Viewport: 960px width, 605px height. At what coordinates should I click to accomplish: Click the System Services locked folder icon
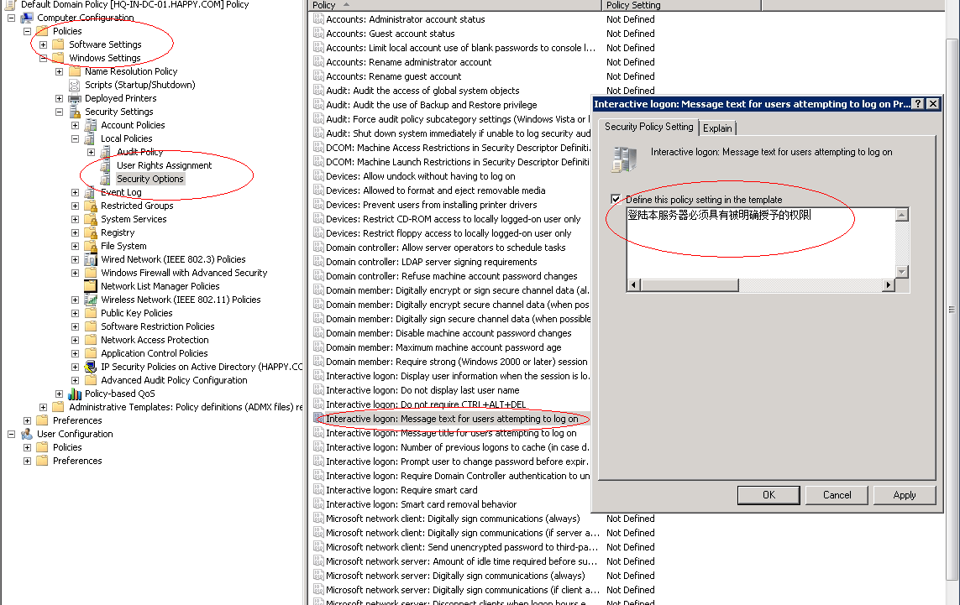[91, 220]
